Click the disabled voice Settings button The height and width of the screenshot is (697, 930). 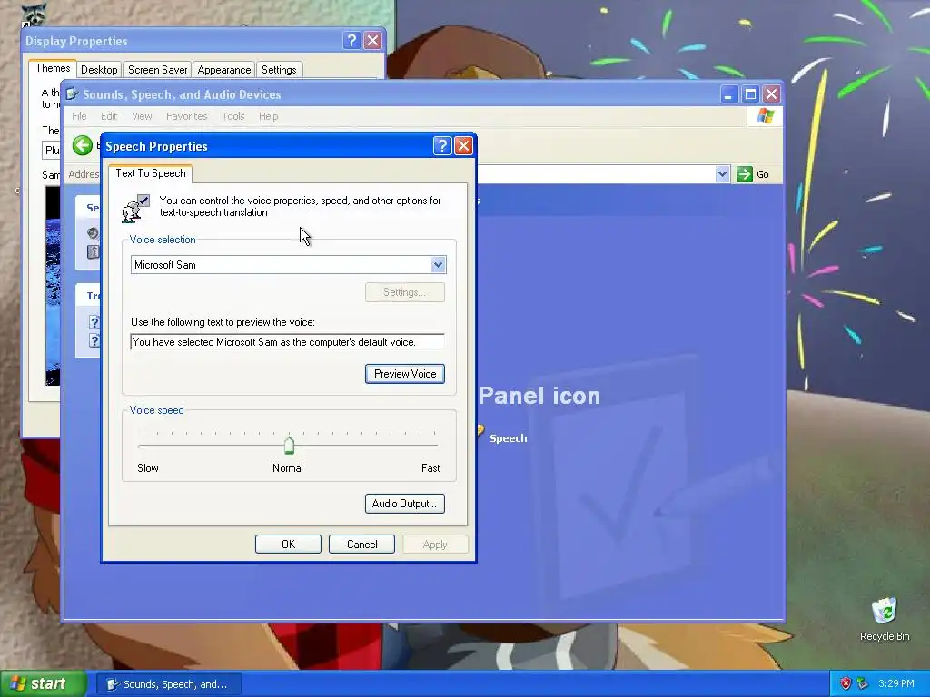(x=404, y=292)
